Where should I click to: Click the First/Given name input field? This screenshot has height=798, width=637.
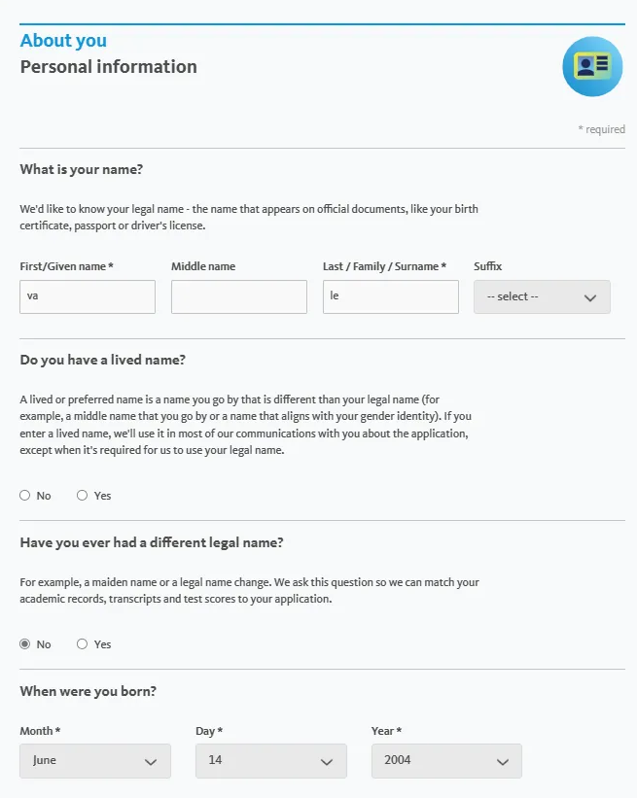[x=88, y=297]
